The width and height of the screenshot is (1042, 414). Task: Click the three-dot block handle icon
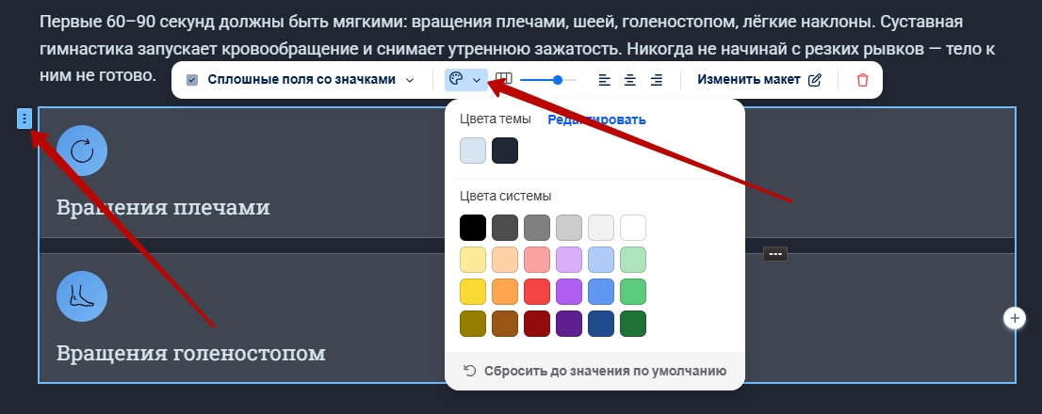[24, 119]
